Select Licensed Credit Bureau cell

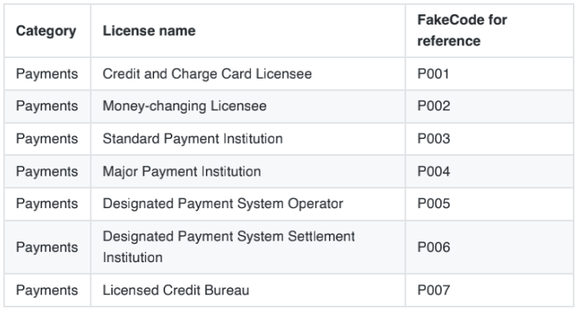pyautogui.click(x=248, y=290)
